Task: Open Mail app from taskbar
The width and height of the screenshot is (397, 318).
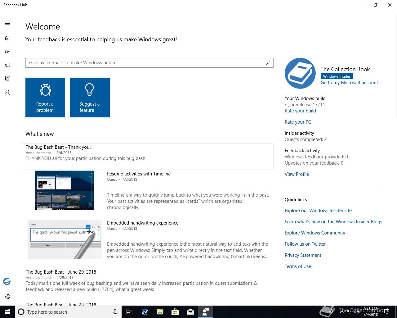Action: [x=190, y=312]
